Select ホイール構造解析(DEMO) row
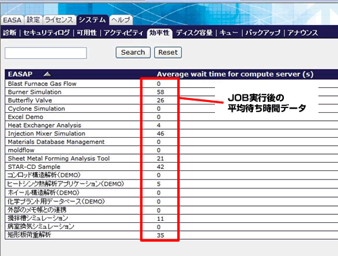The width and height of the screenshot is (338, 256). click(171, 193)
